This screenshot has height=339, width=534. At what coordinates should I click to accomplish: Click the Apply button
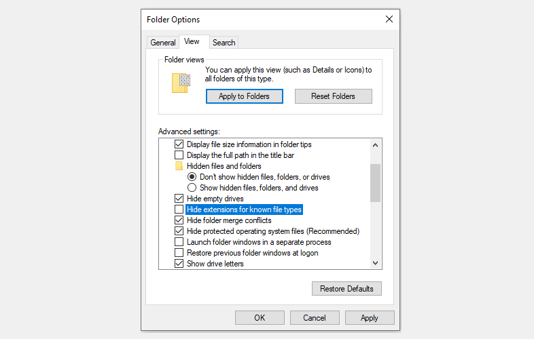pos(370,317)
